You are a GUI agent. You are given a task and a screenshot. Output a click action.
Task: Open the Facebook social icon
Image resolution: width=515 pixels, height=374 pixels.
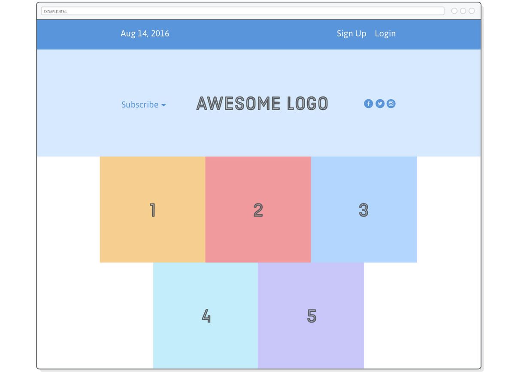[368, 104]
